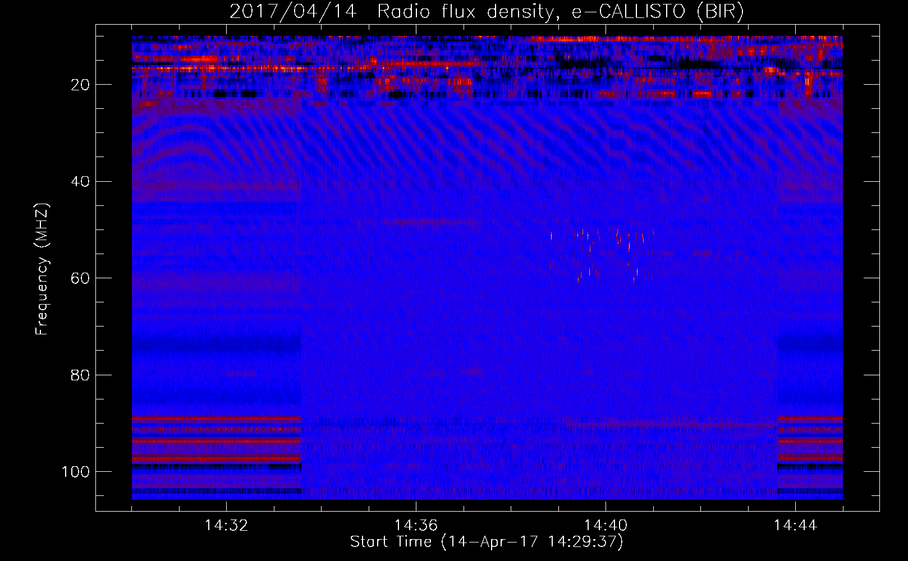The width and height of the screenshot is (908, 561).
Task: Click the 14:32 time tick label
Action: [x=226, y=526]
